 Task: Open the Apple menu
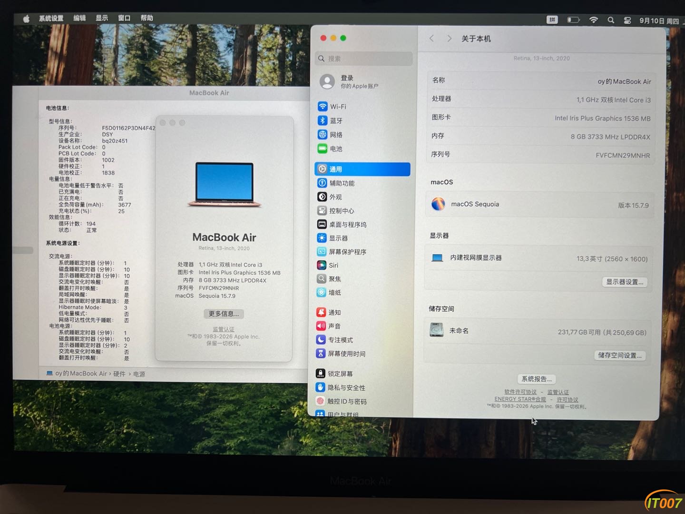(x=26, y=19)
